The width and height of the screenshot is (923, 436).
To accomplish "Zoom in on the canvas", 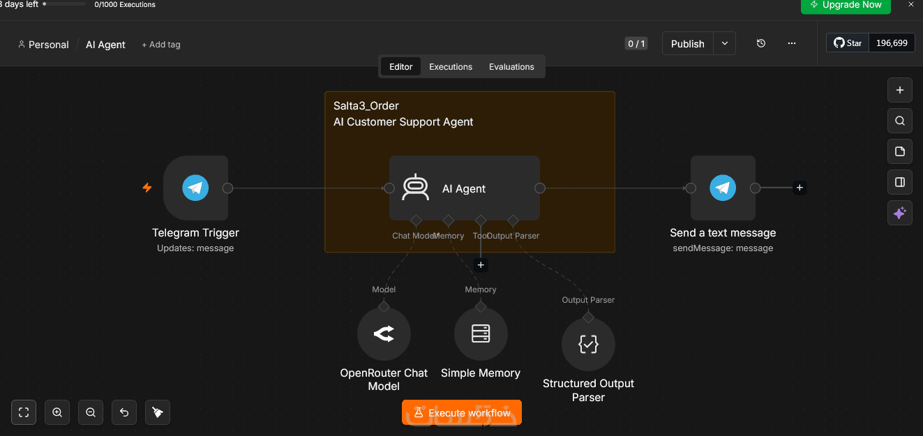I will 57,412.
